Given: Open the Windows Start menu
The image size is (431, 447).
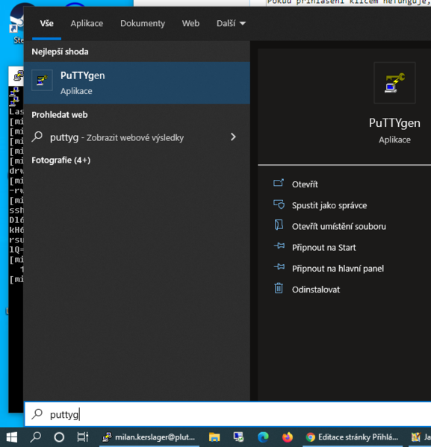Looking at the screenshot, I should pyautogui.click(x=12, y=437).
